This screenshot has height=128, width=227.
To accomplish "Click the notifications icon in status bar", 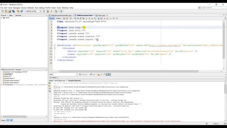I will coord(206,124).
